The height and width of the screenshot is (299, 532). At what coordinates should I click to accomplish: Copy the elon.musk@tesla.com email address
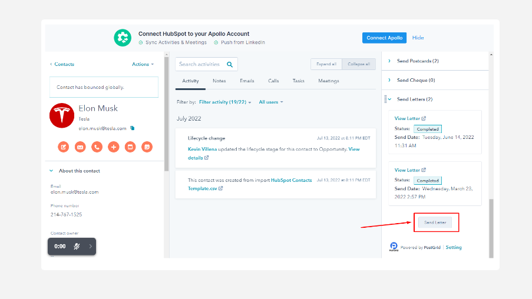tap(133, 128)
